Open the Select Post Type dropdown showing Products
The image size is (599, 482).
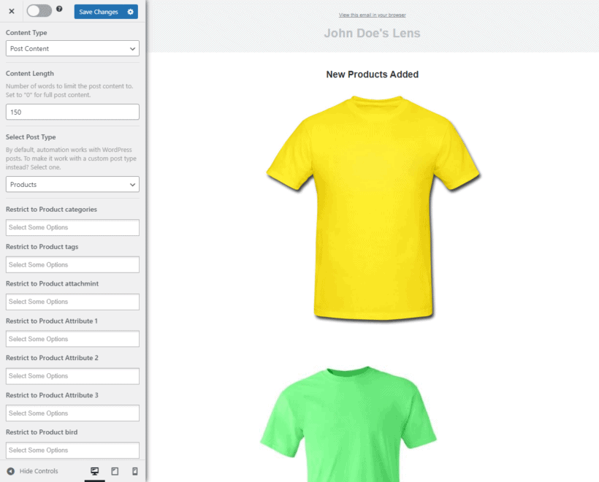pyautogui.click(x=72, y=184)
